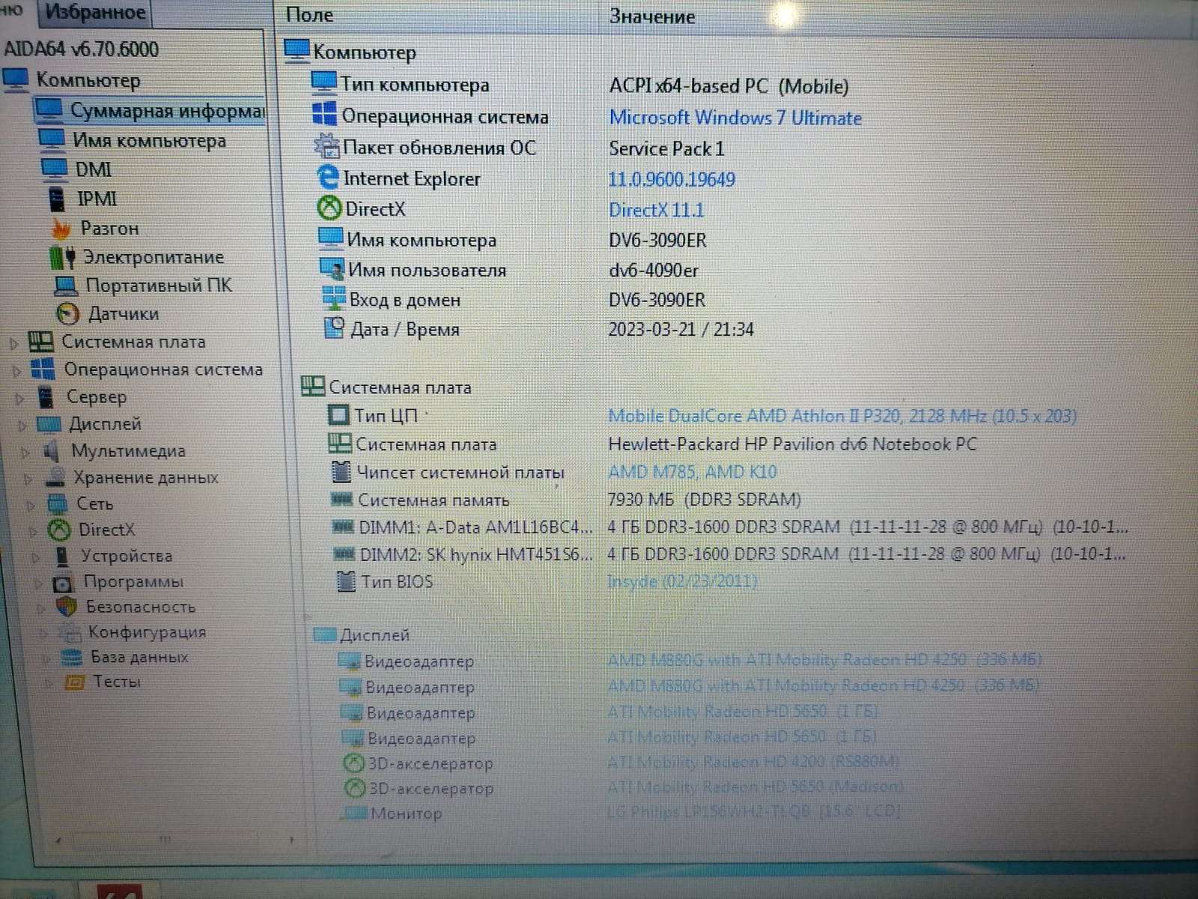This screenshot has height=899, width=1198.
Task: Open the Insyde BIOS link
Action: tap(682, 581)
